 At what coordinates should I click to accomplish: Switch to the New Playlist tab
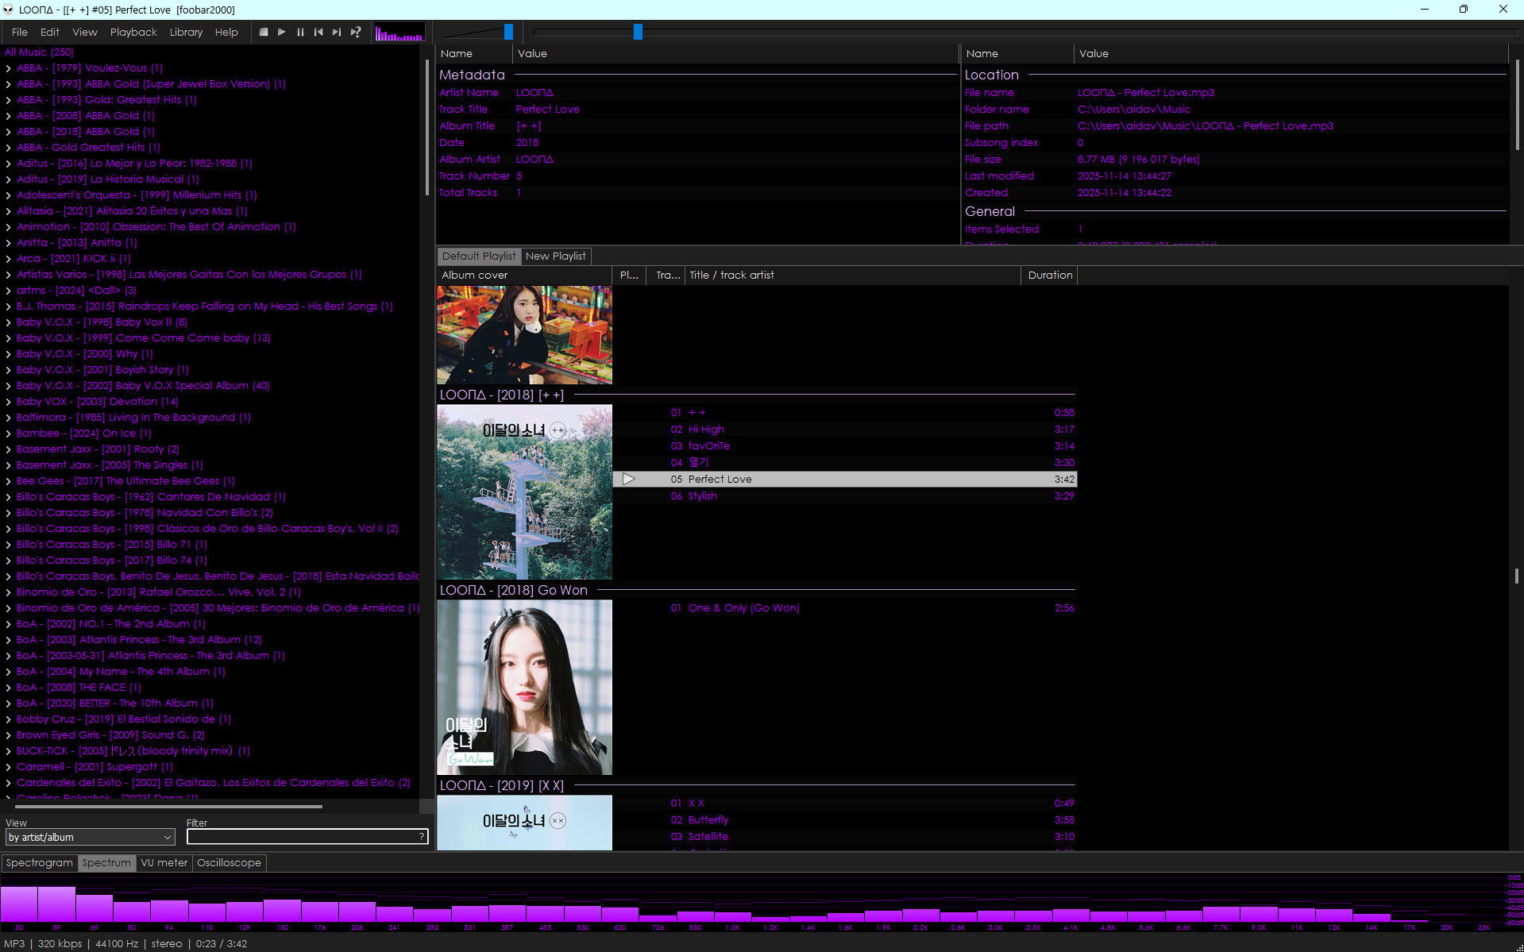pos(555,256)
